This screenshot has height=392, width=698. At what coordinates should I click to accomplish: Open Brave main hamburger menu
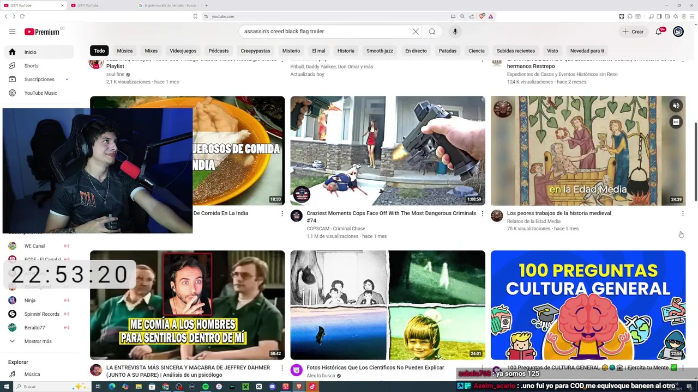[692, 16]
